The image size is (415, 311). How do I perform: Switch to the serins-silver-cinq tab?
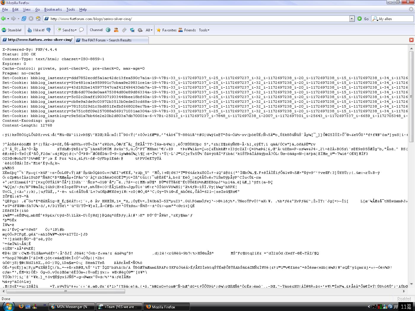(x=37, y=40)
